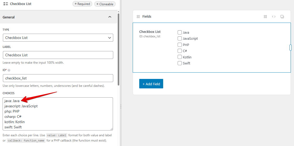Click the 'csharp: C#' choice line
Image resolution: width=294 pixels, height=146 pixels.
(x=13, y=117)
